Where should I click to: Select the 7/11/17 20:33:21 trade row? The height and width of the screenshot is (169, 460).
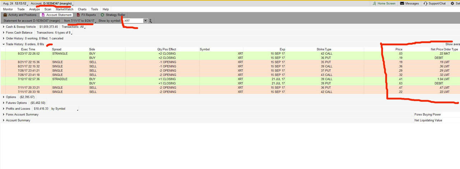(x=230, y=88)
